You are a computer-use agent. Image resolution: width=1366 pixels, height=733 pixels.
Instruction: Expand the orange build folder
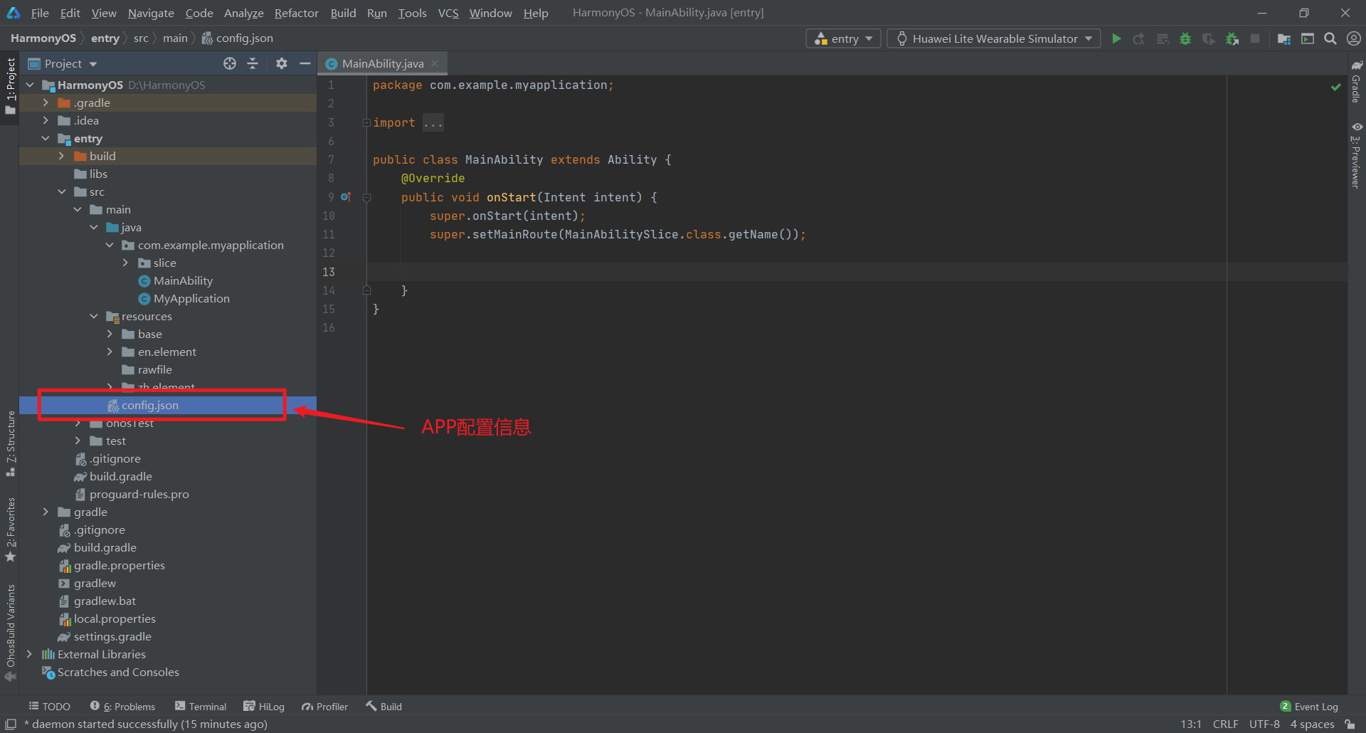[x=61, y=156]
